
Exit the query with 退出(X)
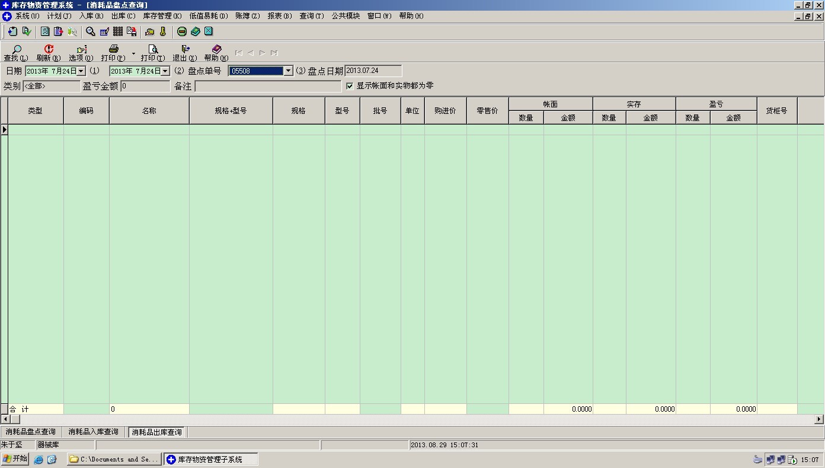184,53
